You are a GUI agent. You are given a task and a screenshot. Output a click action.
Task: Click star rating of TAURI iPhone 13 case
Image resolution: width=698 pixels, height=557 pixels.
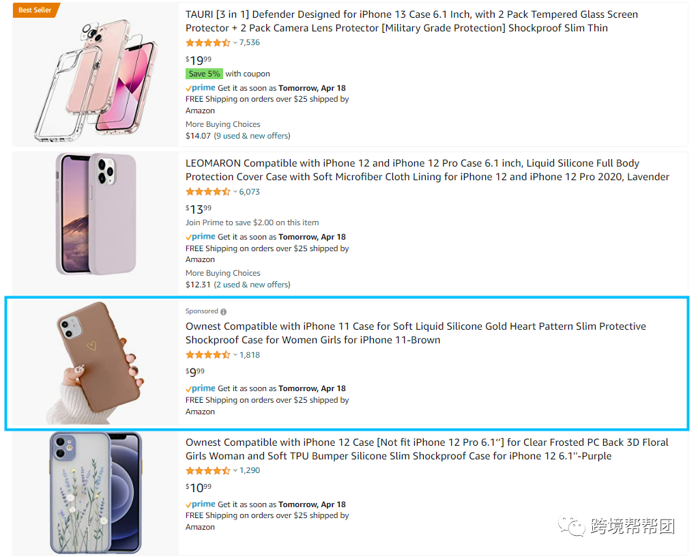click(208, 42)
